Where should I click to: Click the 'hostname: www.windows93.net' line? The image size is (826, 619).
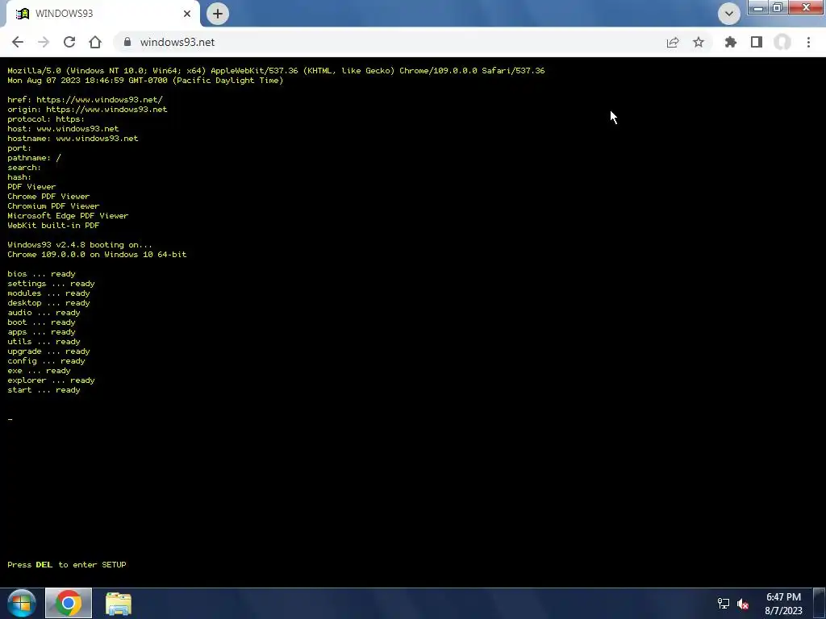(73, 139)
